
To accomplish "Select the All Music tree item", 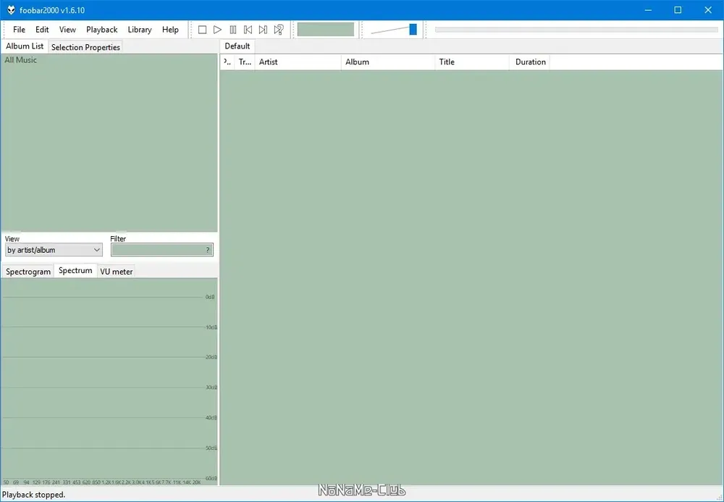I will [x=21, y=60].
